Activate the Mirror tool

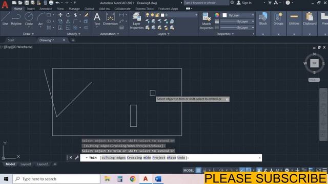[68, 21]
